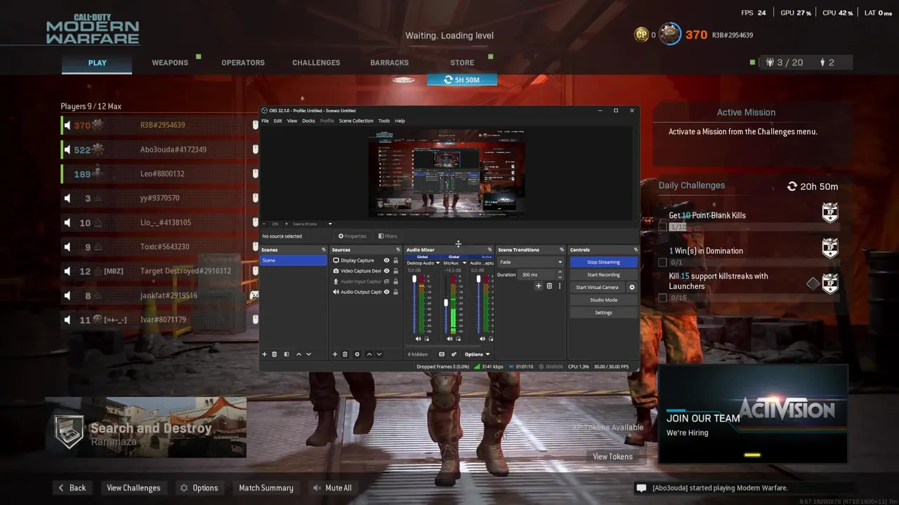The image size is (899, 505).
Task: Click Start Recording in OBS
Action: coord(603,275)
